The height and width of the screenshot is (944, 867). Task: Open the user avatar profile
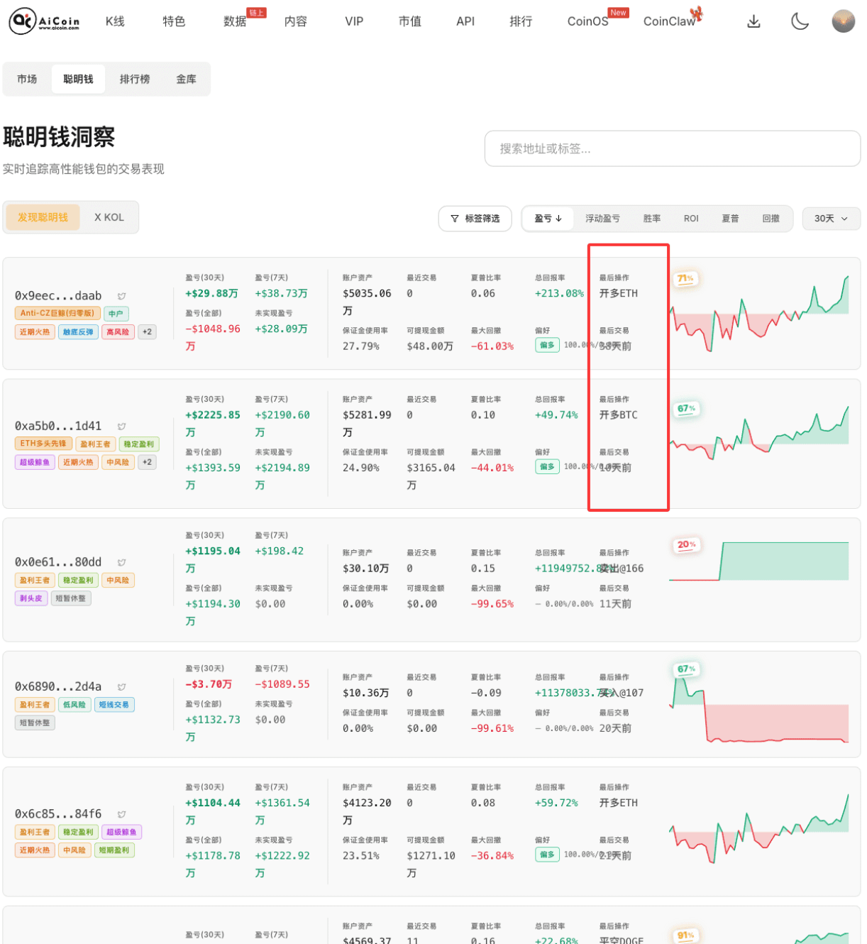(x=843, y=21)
